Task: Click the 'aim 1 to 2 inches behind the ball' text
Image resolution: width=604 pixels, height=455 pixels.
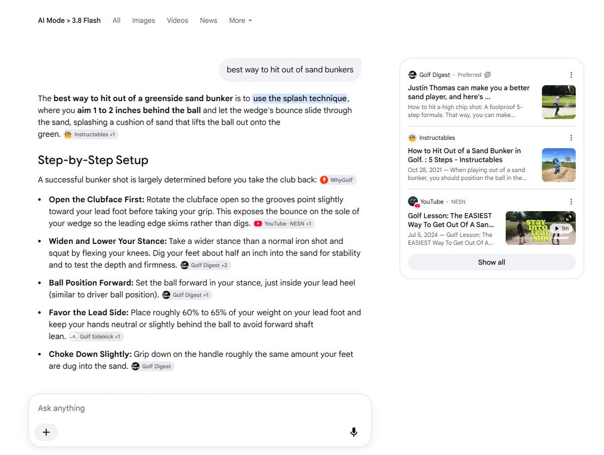Action: (x=139, y=110)
